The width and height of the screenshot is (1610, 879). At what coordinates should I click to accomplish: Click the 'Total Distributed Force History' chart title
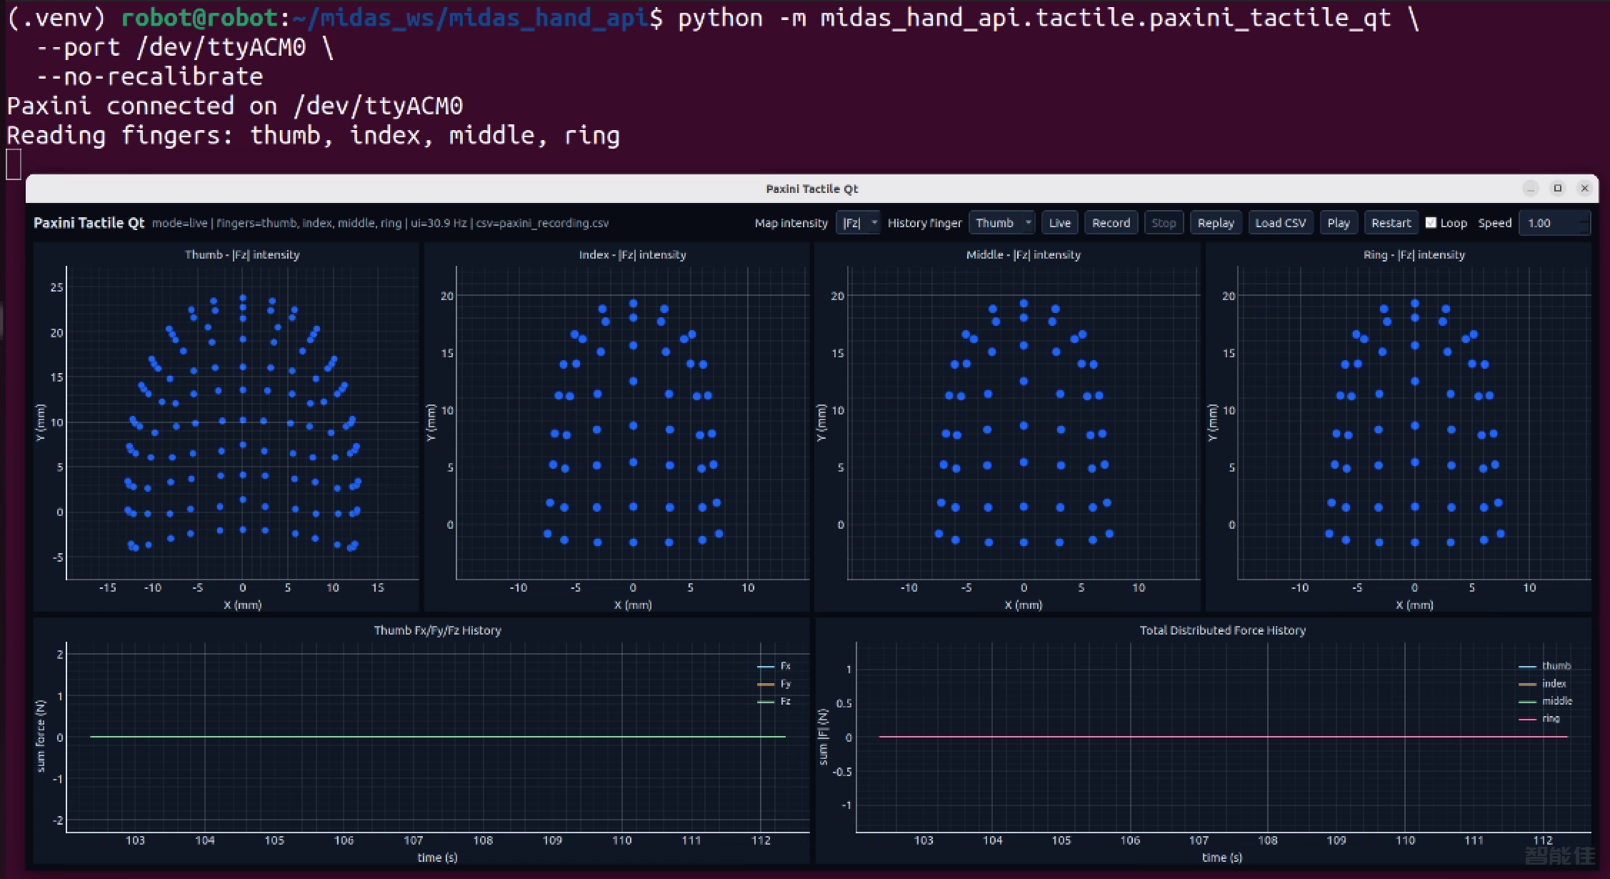1222,630
